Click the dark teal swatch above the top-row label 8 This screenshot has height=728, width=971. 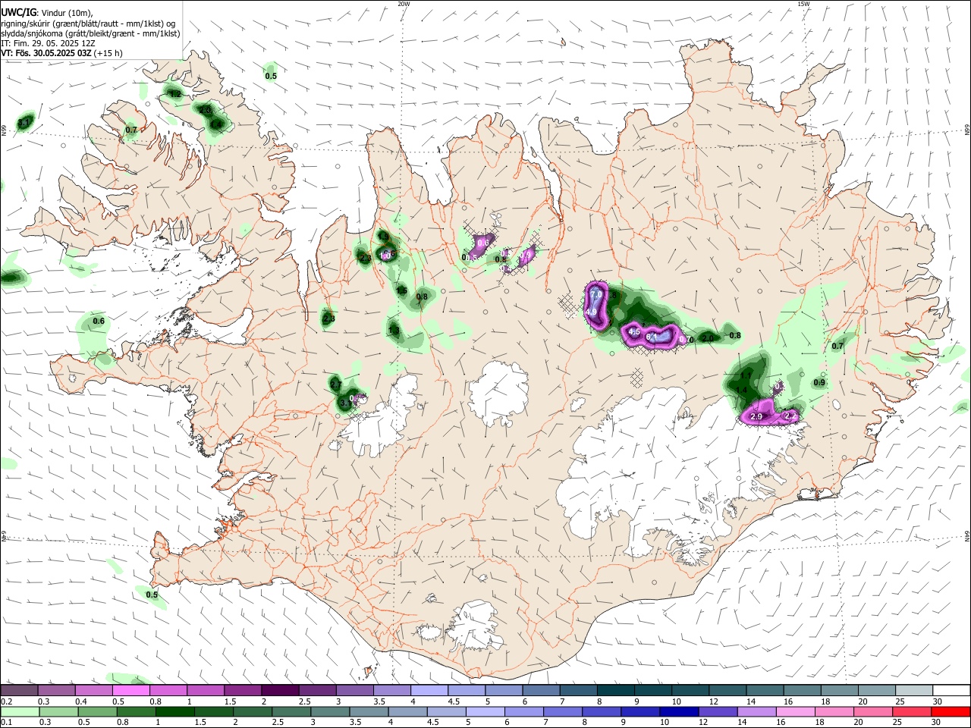pyautogui.click(x=616, y=690)
